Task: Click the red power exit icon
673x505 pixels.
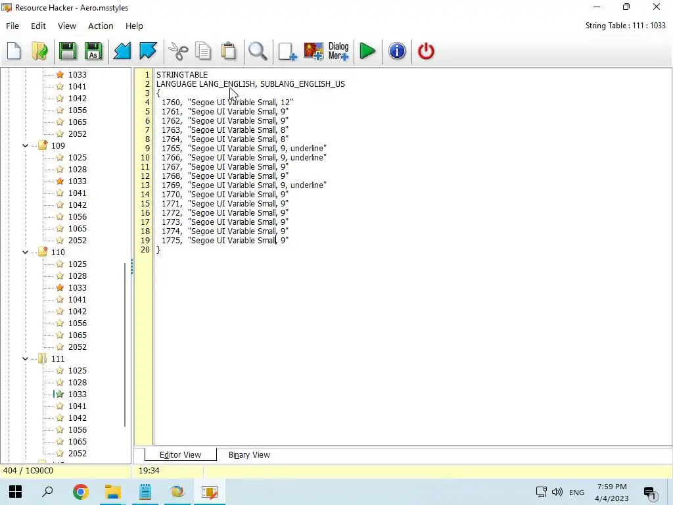Action: [426, 51]
